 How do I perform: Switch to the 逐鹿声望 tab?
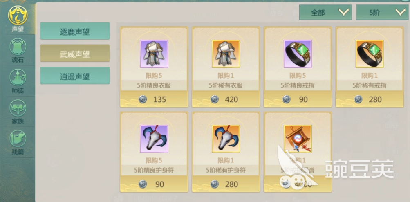pos(75,31)
